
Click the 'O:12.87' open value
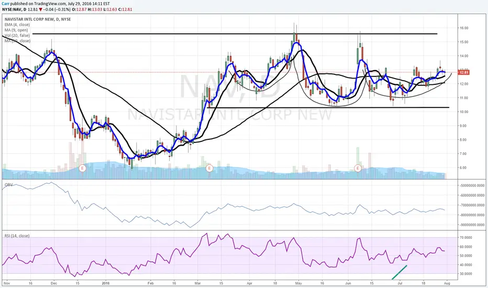79,9
